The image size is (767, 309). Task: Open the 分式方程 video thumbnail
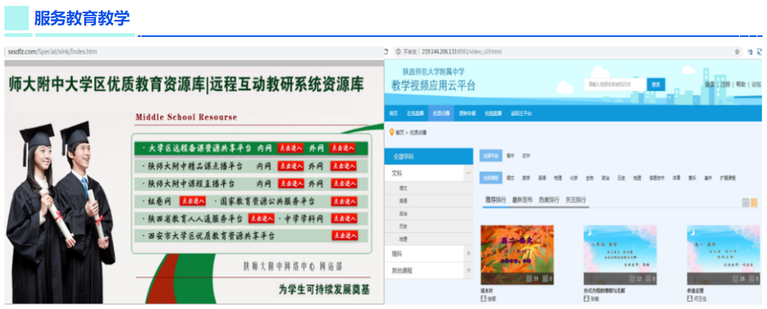click(x=620, y=254)
